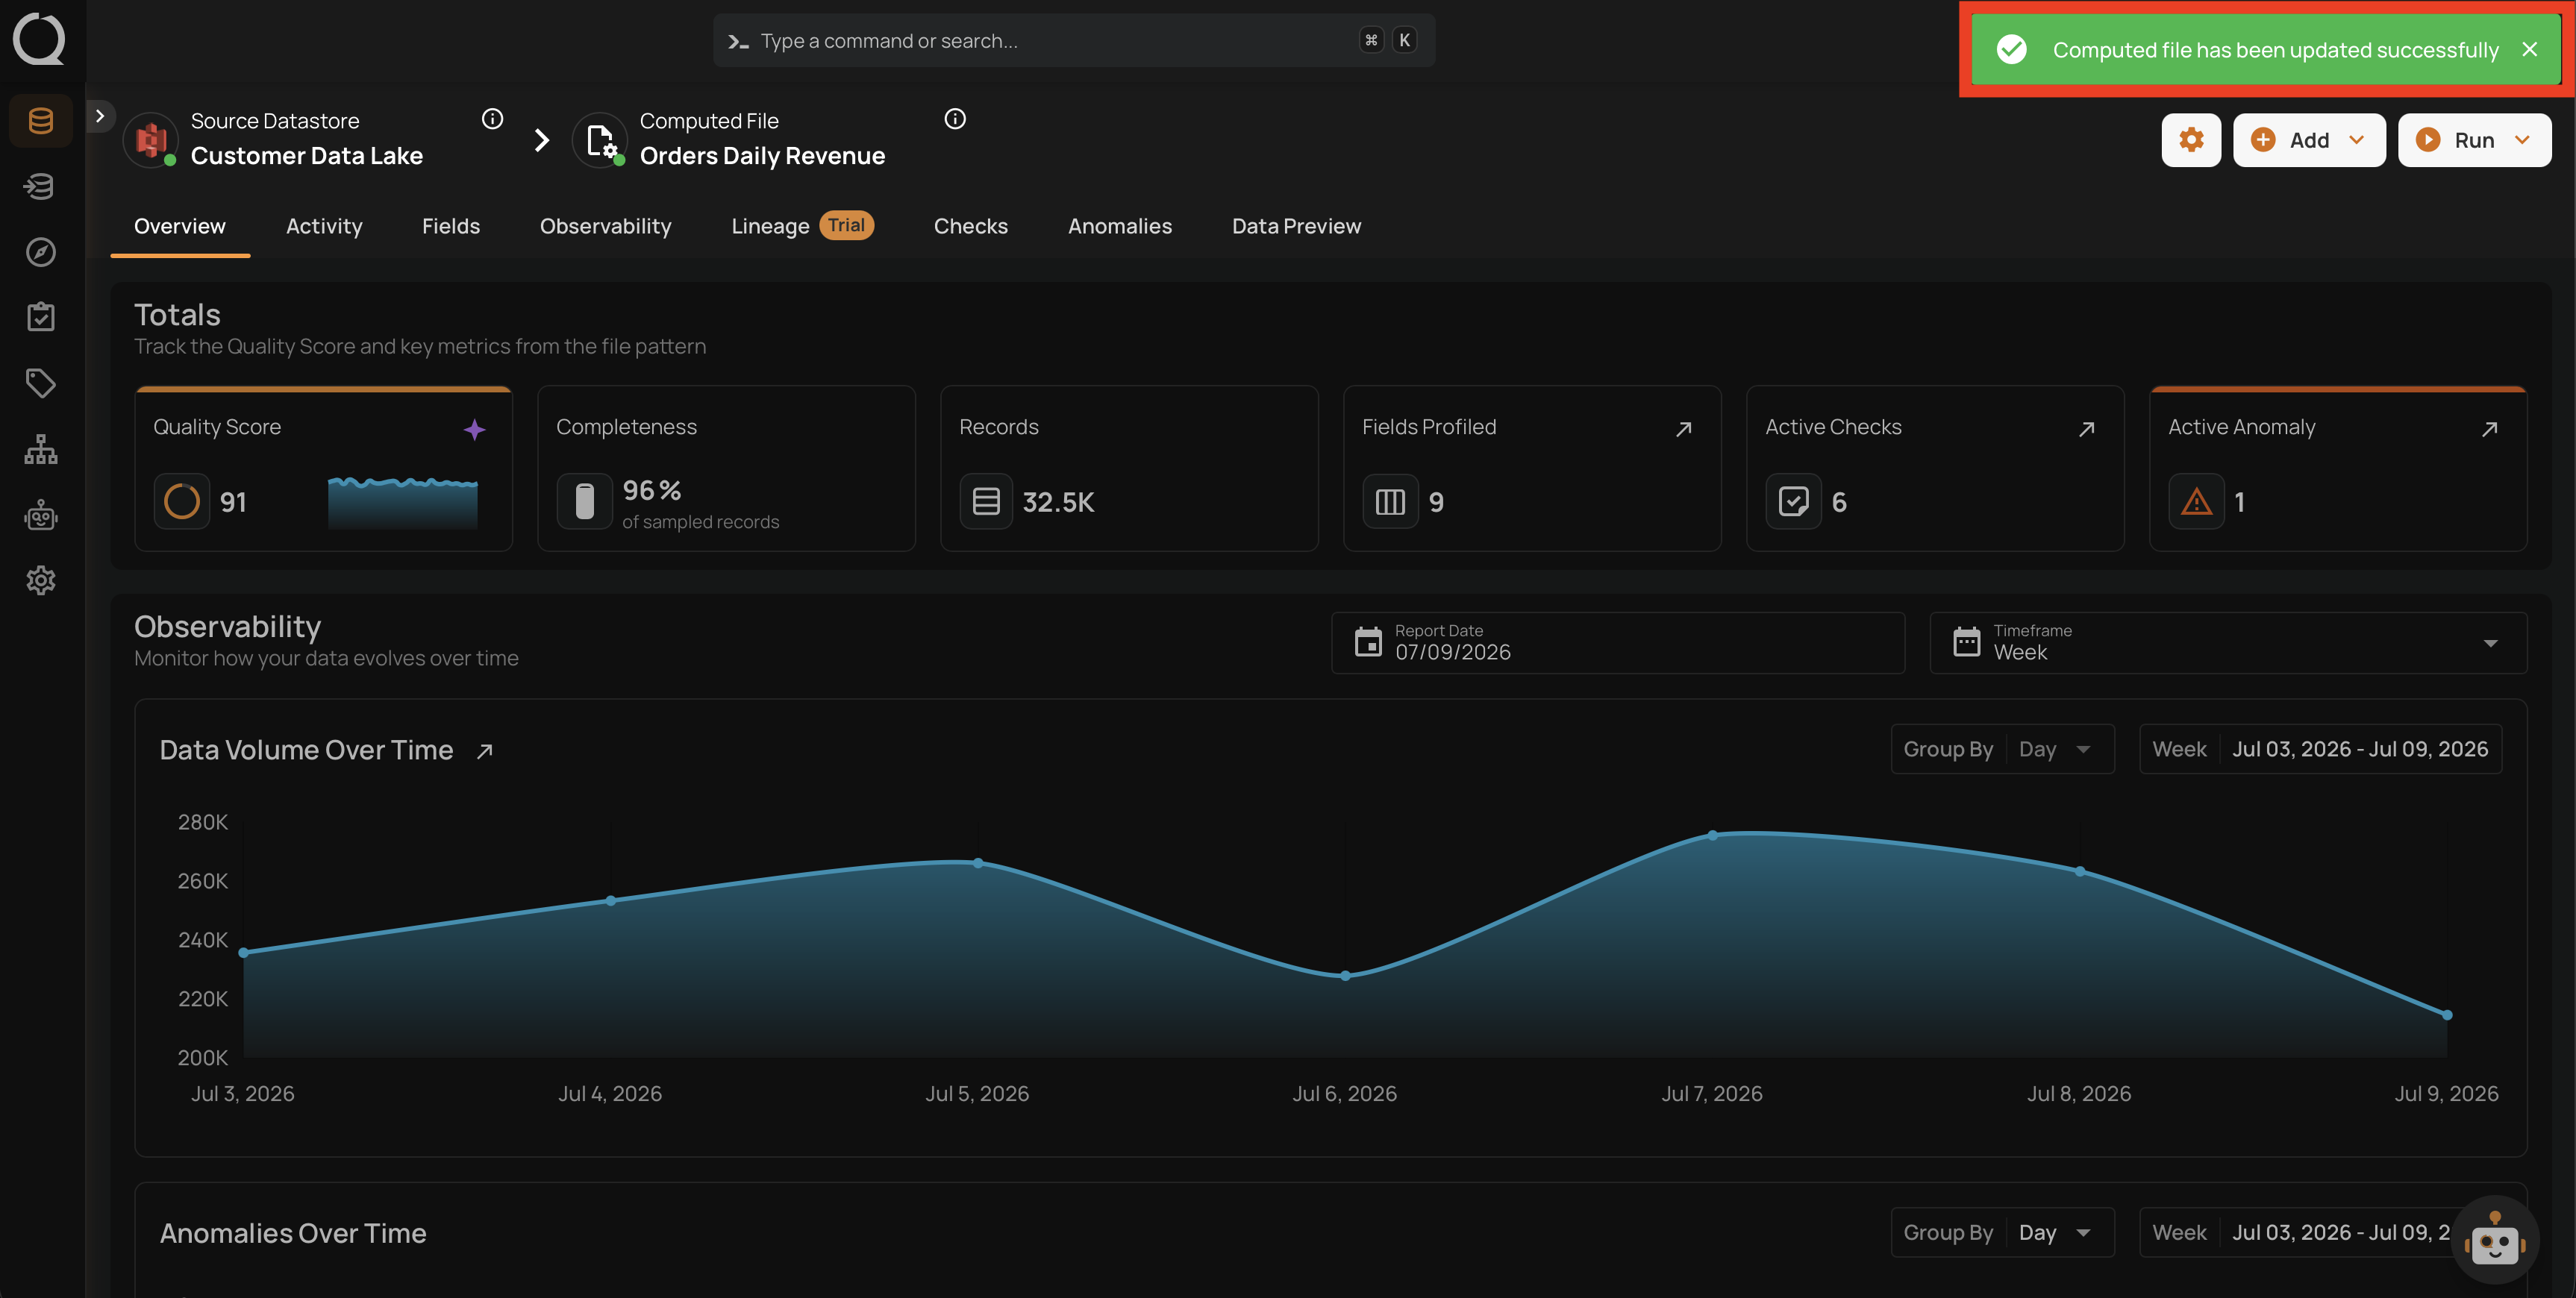
Task: Open the Timeframe Week dropdown
Action: pyautogui.click(x=2228, y=643)
